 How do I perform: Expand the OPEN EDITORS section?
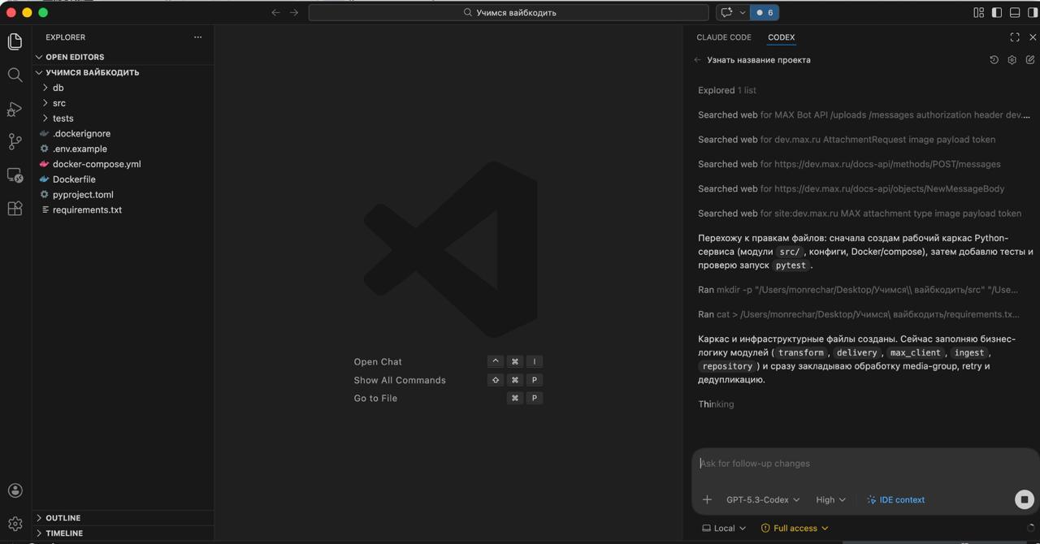[123, 57]
